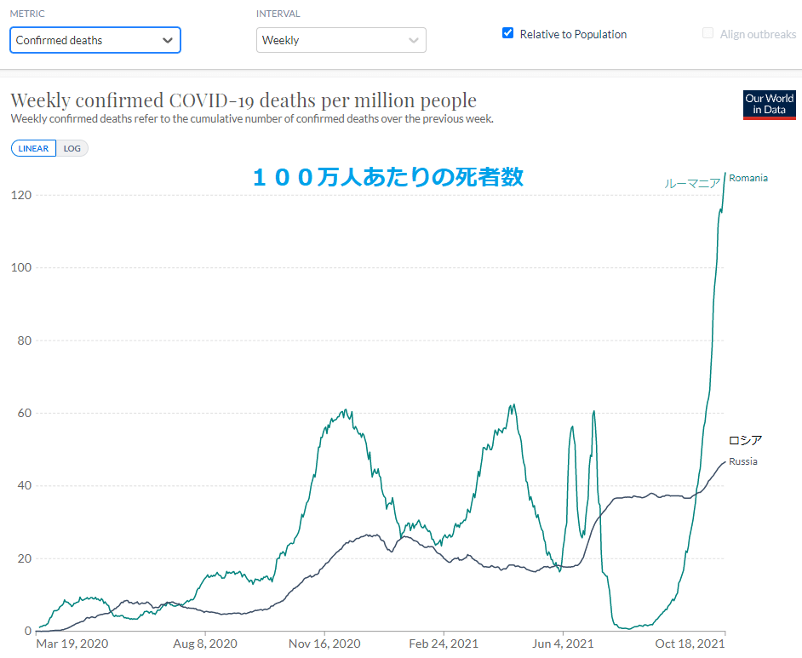802x658 pixels.
Task: Select the Russia line label
Action: coord(742,461)
